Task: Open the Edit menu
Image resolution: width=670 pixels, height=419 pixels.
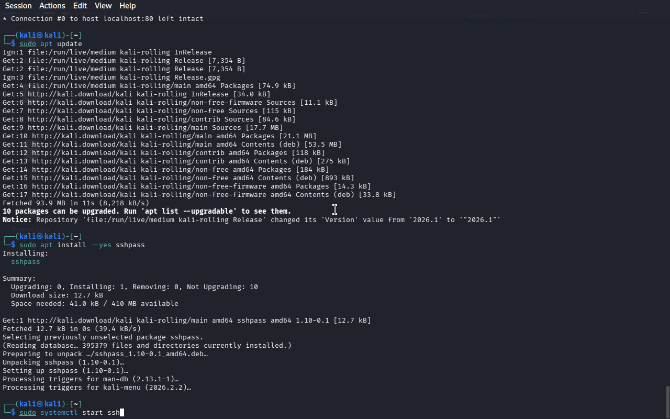Action: click(80, 6)
